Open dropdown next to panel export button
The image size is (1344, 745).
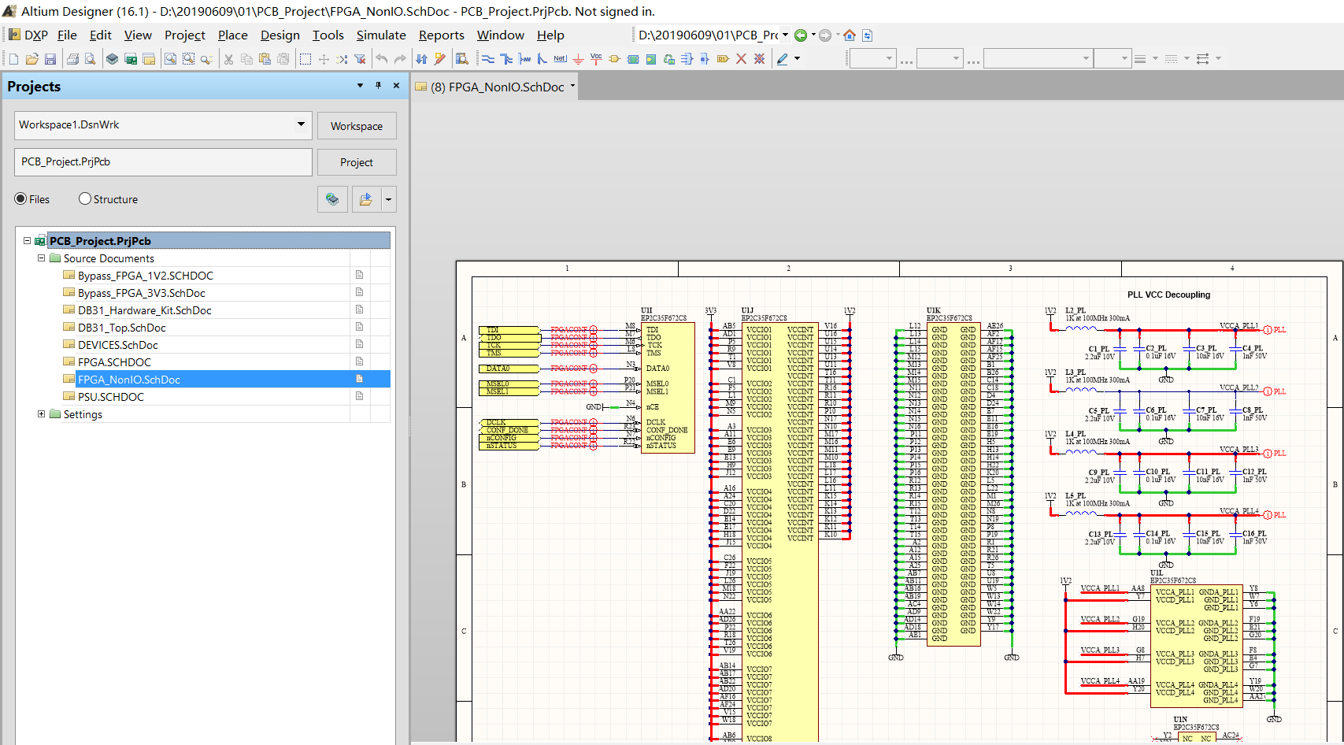pos(388,200)
